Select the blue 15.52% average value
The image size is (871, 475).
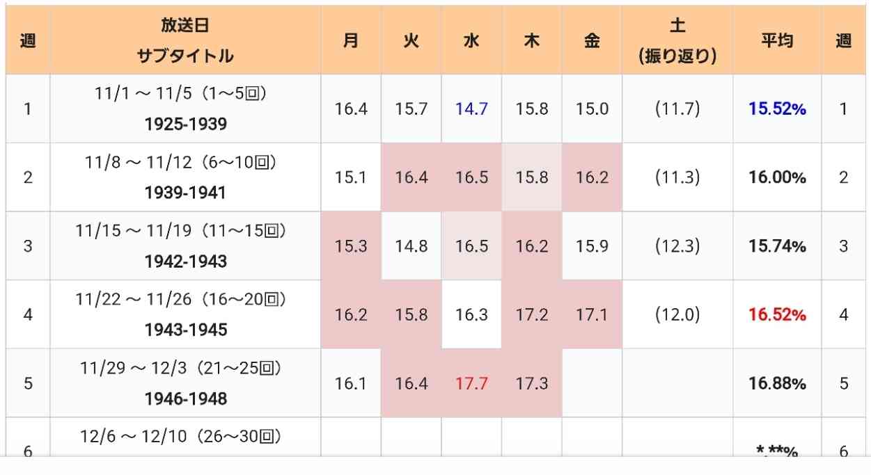tap(777, 108)
